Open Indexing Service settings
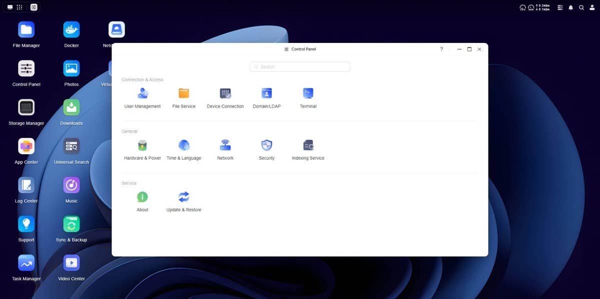 pos(308,146)
